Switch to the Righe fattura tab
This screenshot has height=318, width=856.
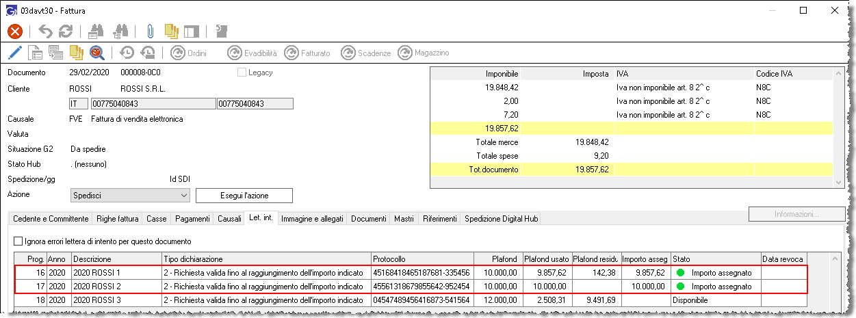(116, 219)
